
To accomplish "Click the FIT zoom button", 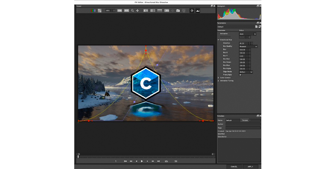I will [x=126, y=11].
